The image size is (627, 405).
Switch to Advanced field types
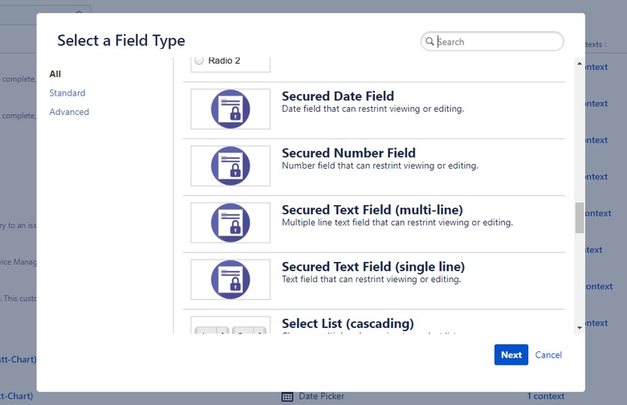coord(69,112)
